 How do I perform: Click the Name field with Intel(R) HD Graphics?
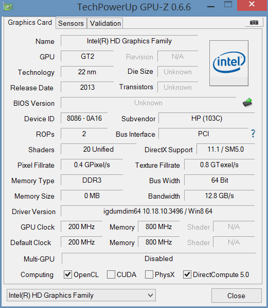(129, 41)
